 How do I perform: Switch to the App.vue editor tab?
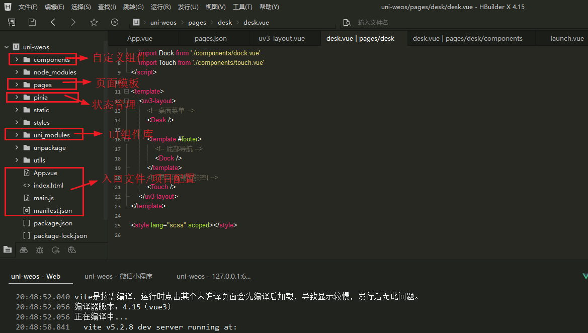[x=140, y=38]
